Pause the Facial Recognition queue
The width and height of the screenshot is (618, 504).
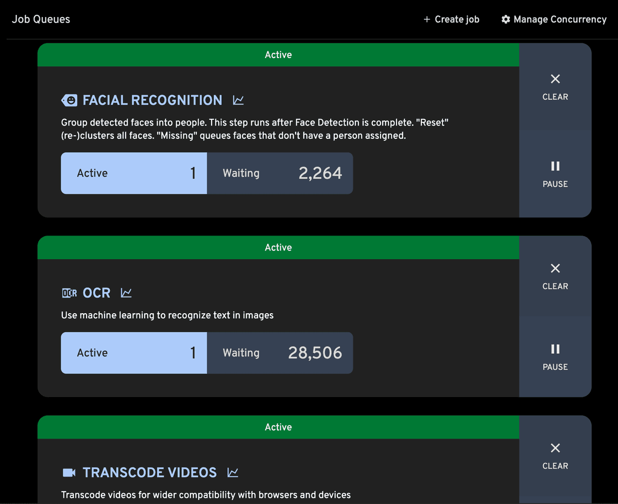(x=555, y=174)
